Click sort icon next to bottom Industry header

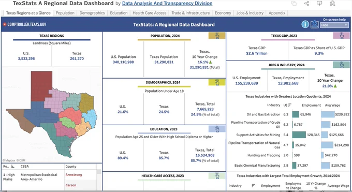(x=253, y=185)
